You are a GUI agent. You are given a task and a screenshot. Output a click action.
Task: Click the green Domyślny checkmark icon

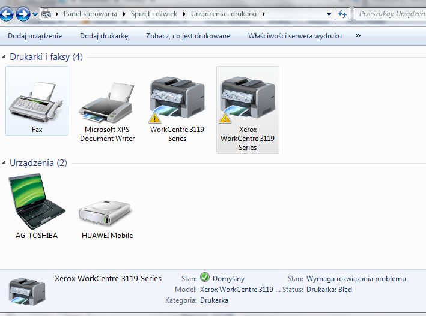point(205,277)
